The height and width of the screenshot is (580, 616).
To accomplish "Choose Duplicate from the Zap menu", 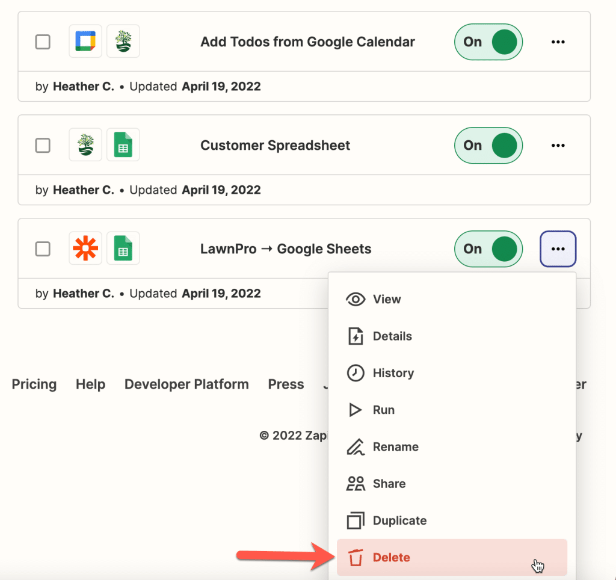I will click(x=452, y=520).
